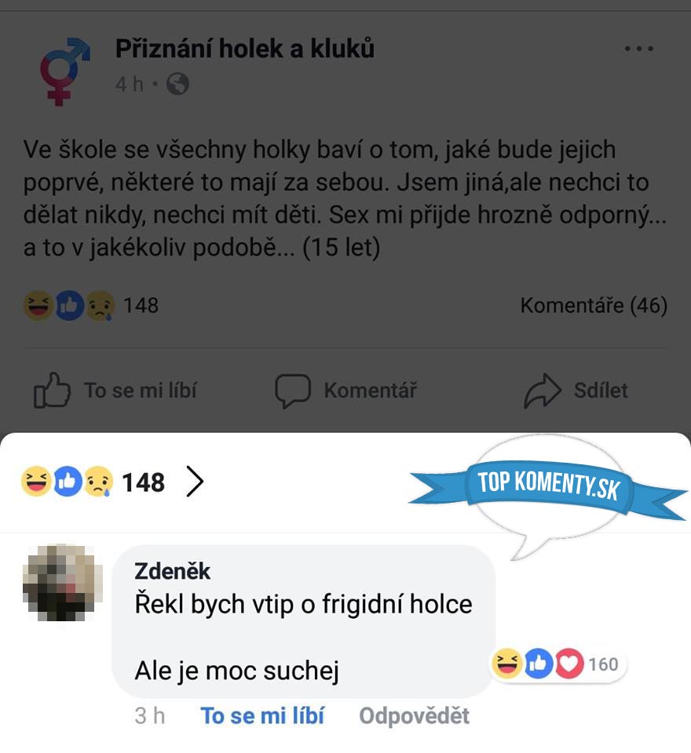Screen dimensions: 691x753
Task: Click the globe public visibility icon
Action: [x=177, y=84]
